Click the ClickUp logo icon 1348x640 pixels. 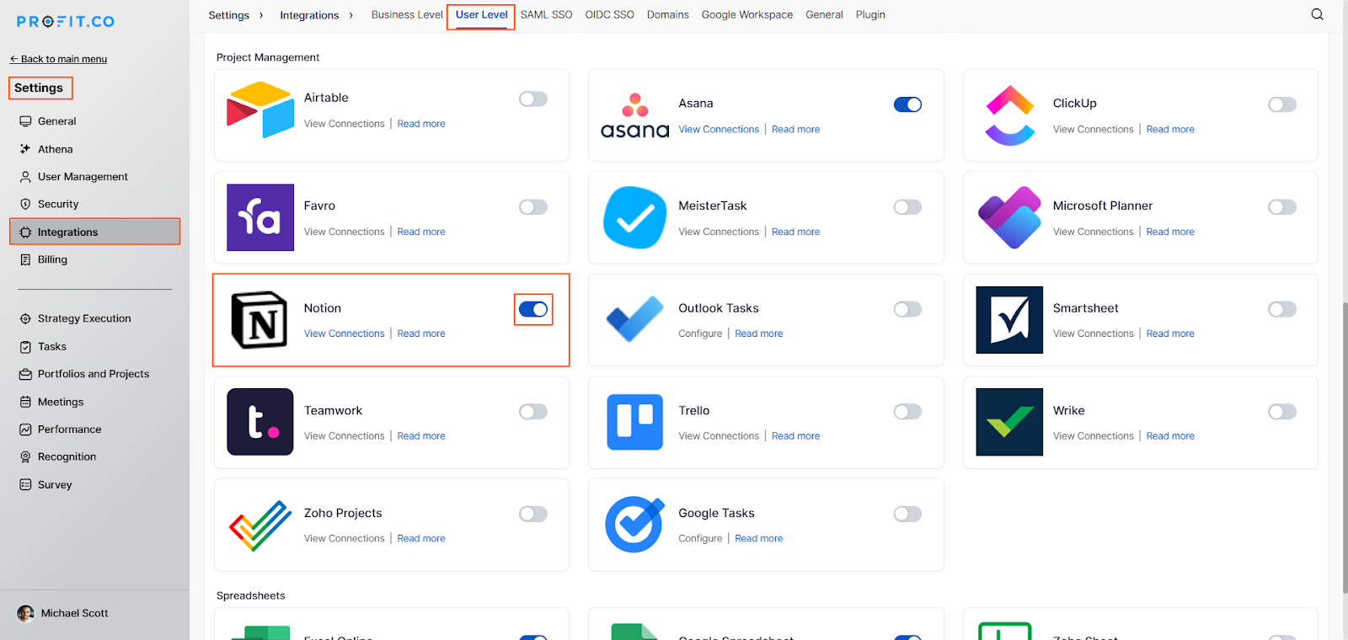[x=1009, y=115]
